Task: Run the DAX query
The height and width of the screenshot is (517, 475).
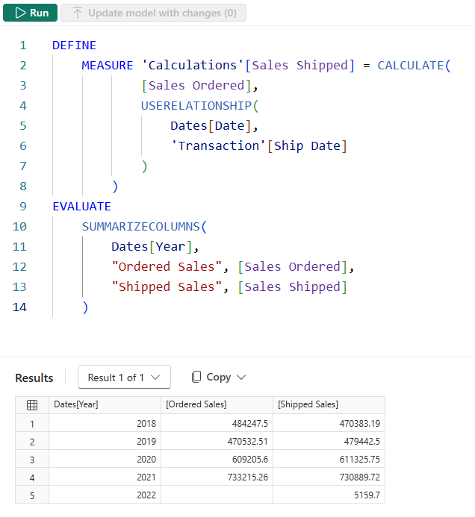Action: pos(30,13)
